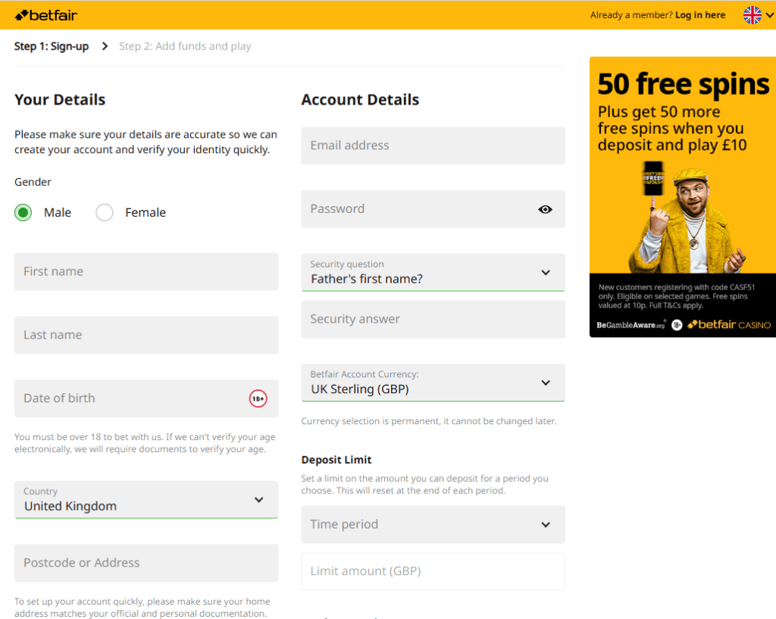Click the BeGambleAware.org logo in banner
Screen dimensions: 776x619
tap(630, 325)
